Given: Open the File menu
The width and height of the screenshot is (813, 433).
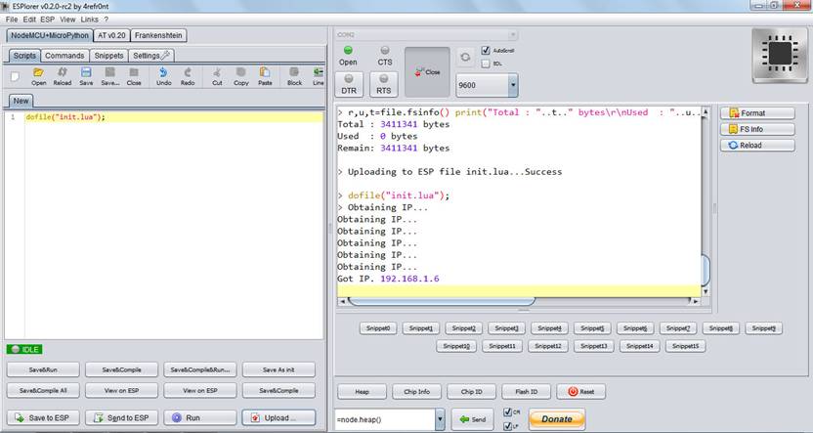Looking at the screenshot, I should [x=12, y=20].
